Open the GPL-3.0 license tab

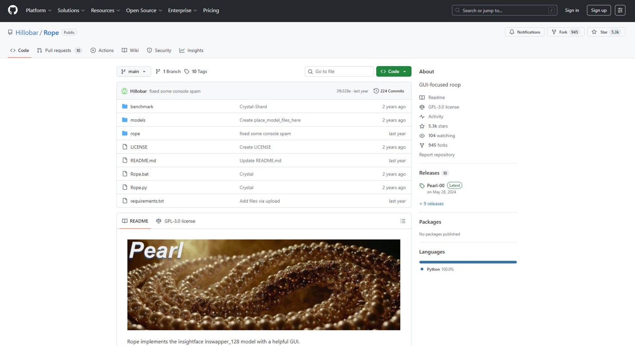pos(176,221)
